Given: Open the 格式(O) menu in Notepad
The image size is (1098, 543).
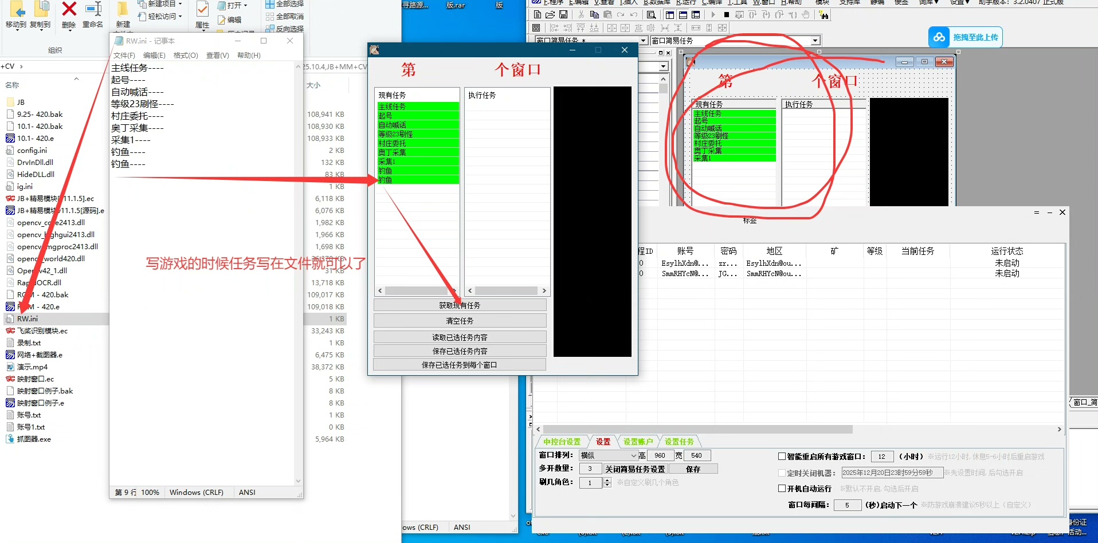Looking at the screenshot, I should tap(186, 56).
